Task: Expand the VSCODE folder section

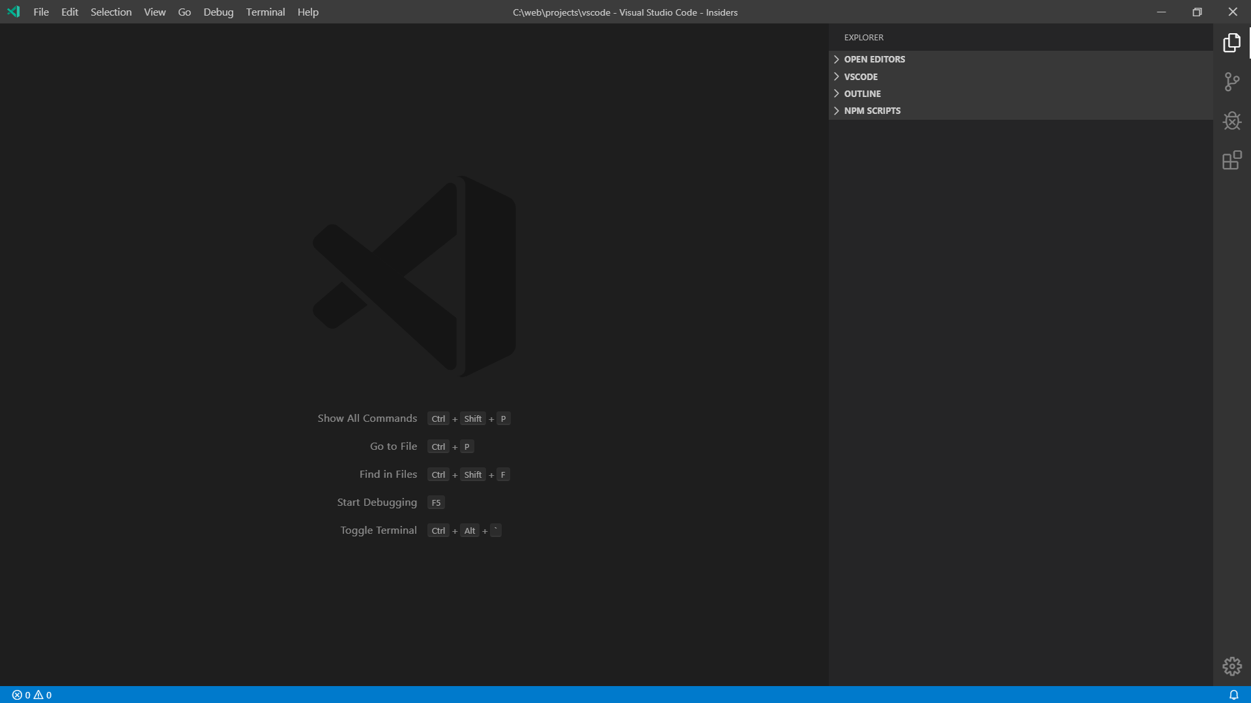Action: coord(860,77)
